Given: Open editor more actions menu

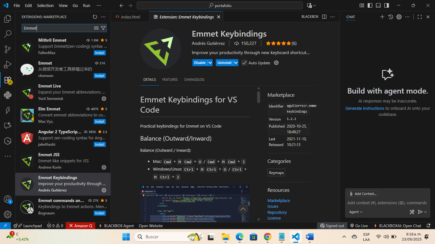Looking at the screenshot, I should coord(332,17).
